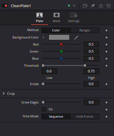This screenshot has width=114, height=136.
Task: Open the Background Color swatch
Action: point(59,37)
